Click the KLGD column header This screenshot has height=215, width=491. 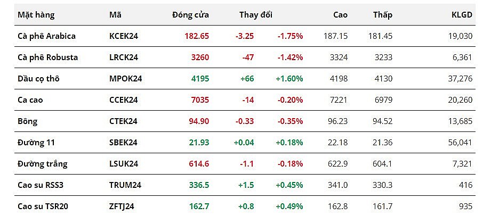pos(462,15)
